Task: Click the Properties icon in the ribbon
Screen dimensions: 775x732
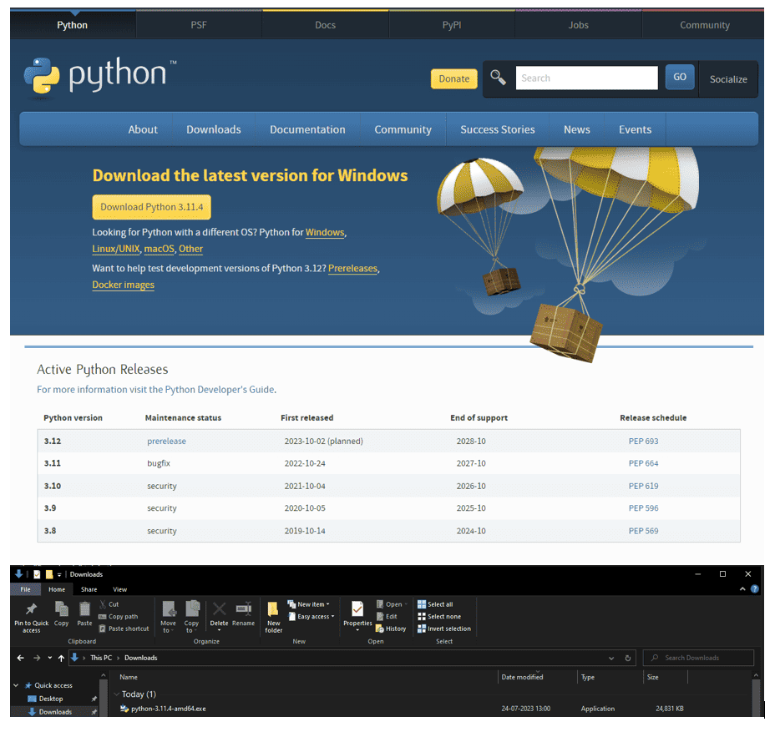Action: (x=357, y=609)
